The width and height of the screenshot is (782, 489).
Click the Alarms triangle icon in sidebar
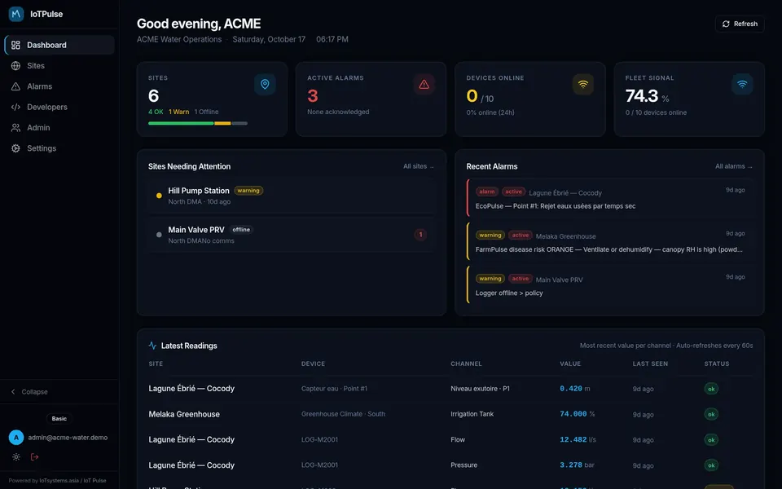coord(16,86)
